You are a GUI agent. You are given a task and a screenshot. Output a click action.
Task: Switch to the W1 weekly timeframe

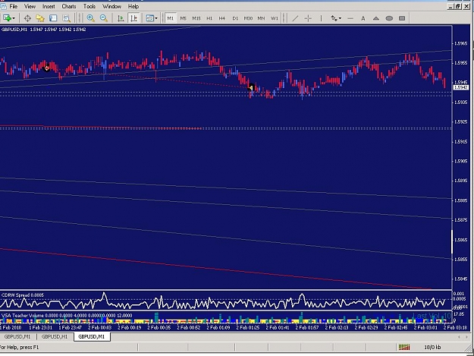pyautogui.click(x=275, y=18)
